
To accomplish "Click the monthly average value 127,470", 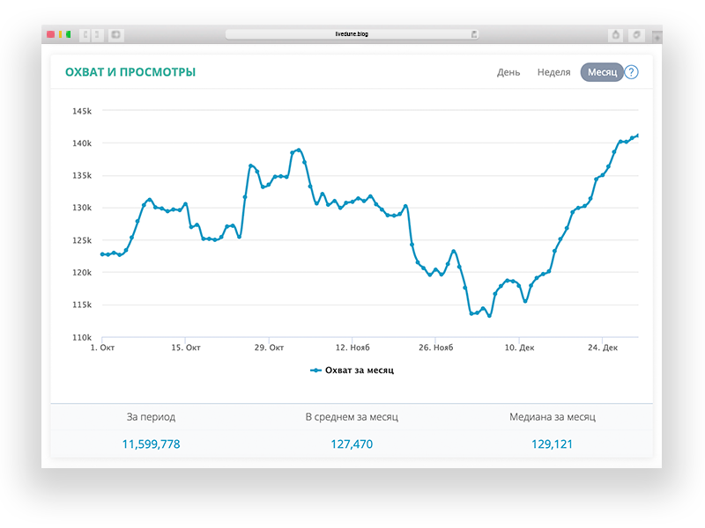I will pos(352,444).
